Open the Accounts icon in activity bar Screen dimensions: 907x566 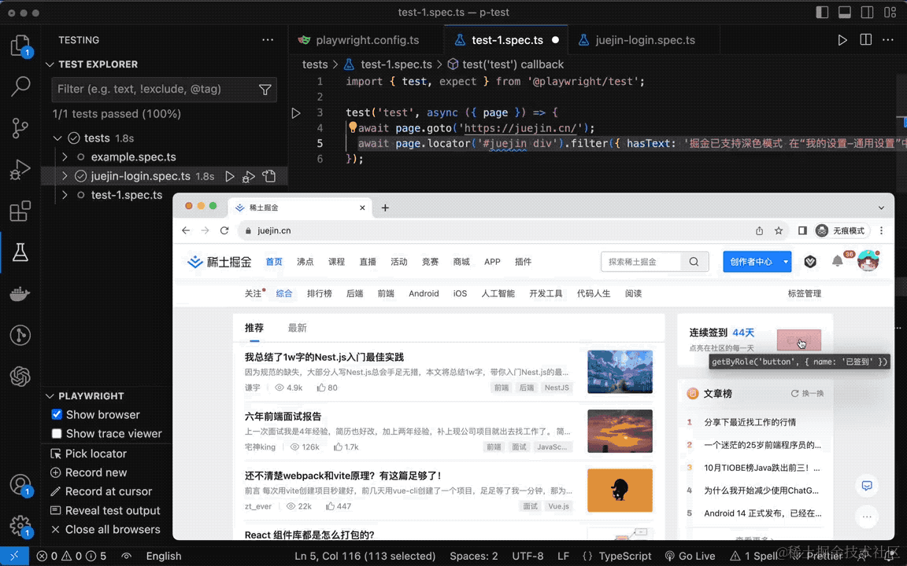coord(20,484)
